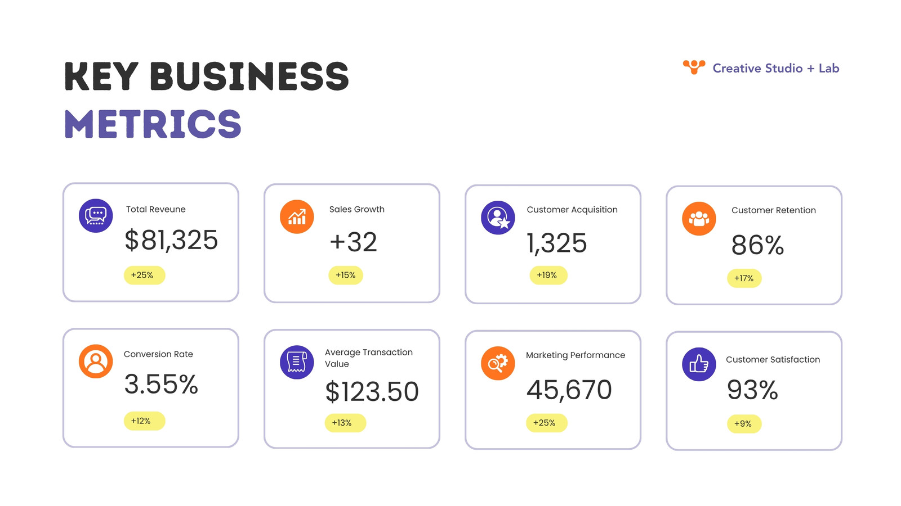Click the Sales Growth bar chart icon
901x506 pixels.
(297, 216)
